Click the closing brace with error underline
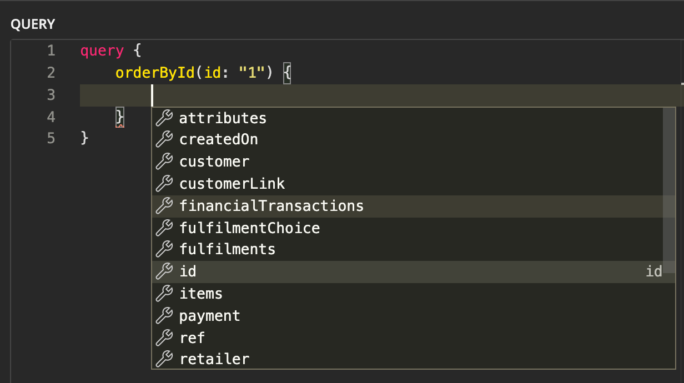 [119, 117]
